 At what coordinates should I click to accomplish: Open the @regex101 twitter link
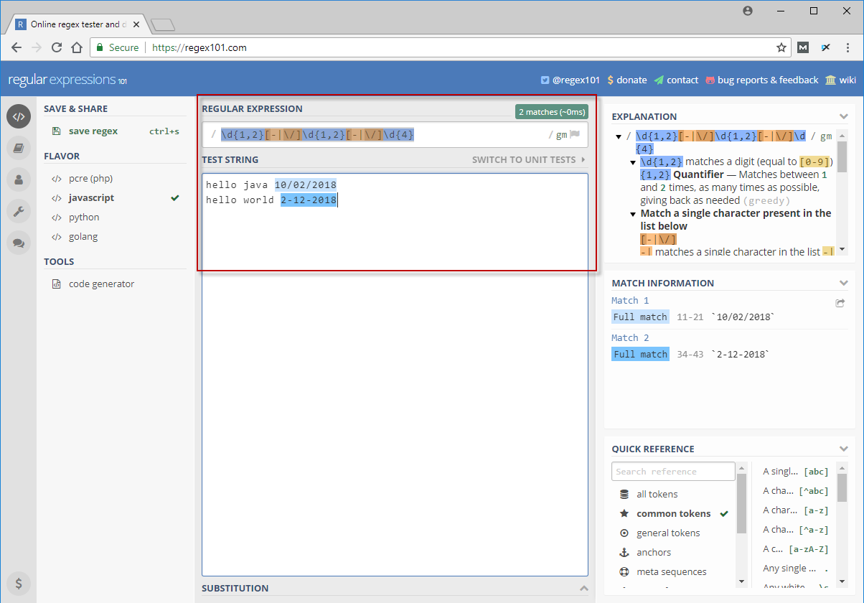pyautogui.click(x=570, y=80)
